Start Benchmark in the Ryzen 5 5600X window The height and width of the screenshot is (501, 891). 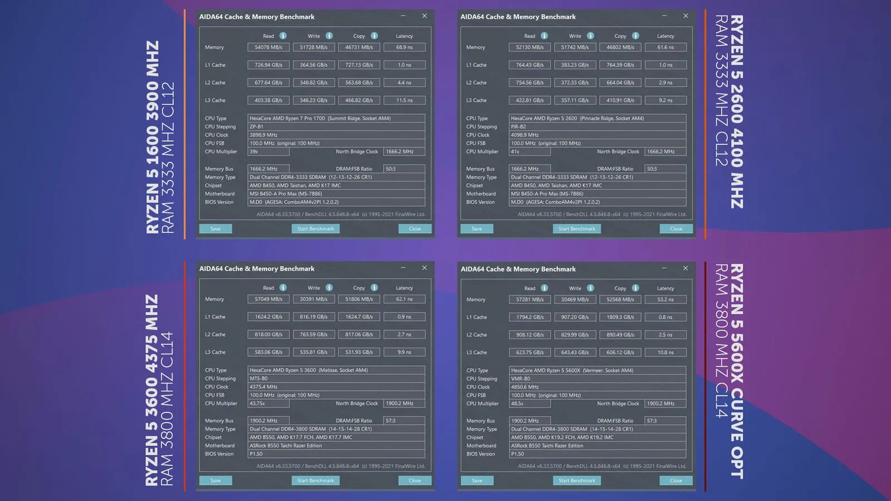click(x=577, y=480)
